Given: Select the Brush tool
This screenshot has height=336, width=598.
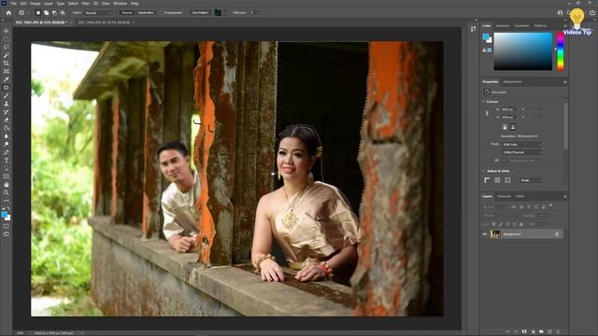Looking at the screenshot, I should click(x=7, y=95).
